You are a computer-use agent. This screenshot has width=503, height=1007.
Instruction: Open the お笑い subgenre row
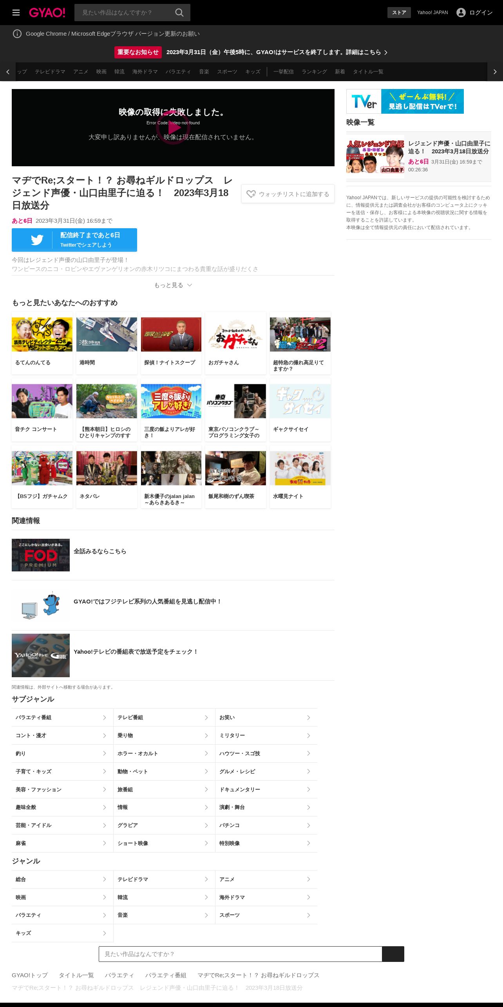pos(266,718)
